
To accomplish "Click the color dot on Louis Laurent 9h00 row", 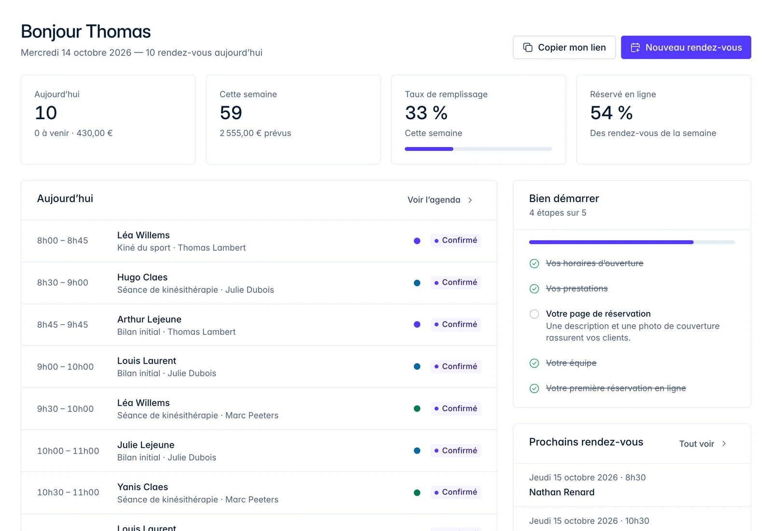I will click(417, 367).
